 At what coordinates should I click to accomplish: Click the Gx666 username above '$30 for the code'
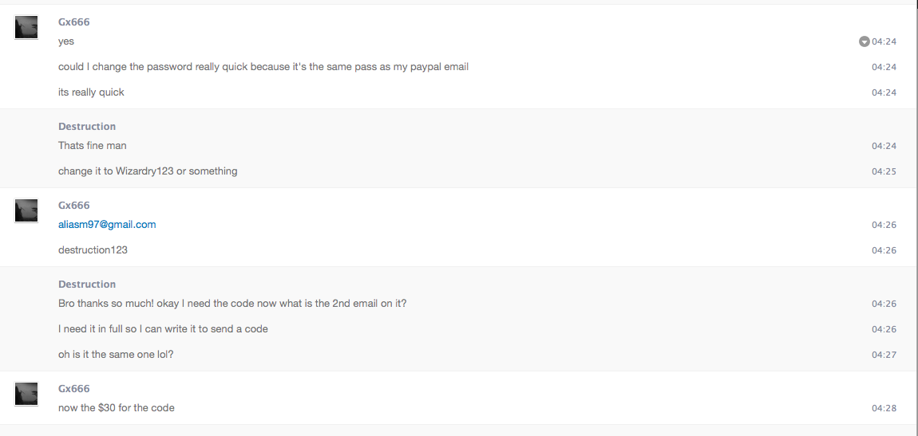73,389
